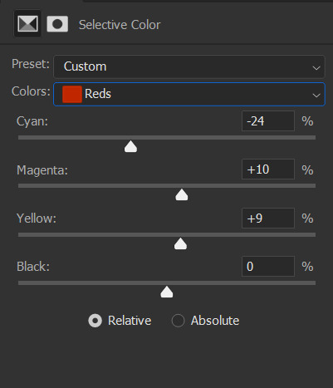Select the Relative radio button

click(95, 321)
